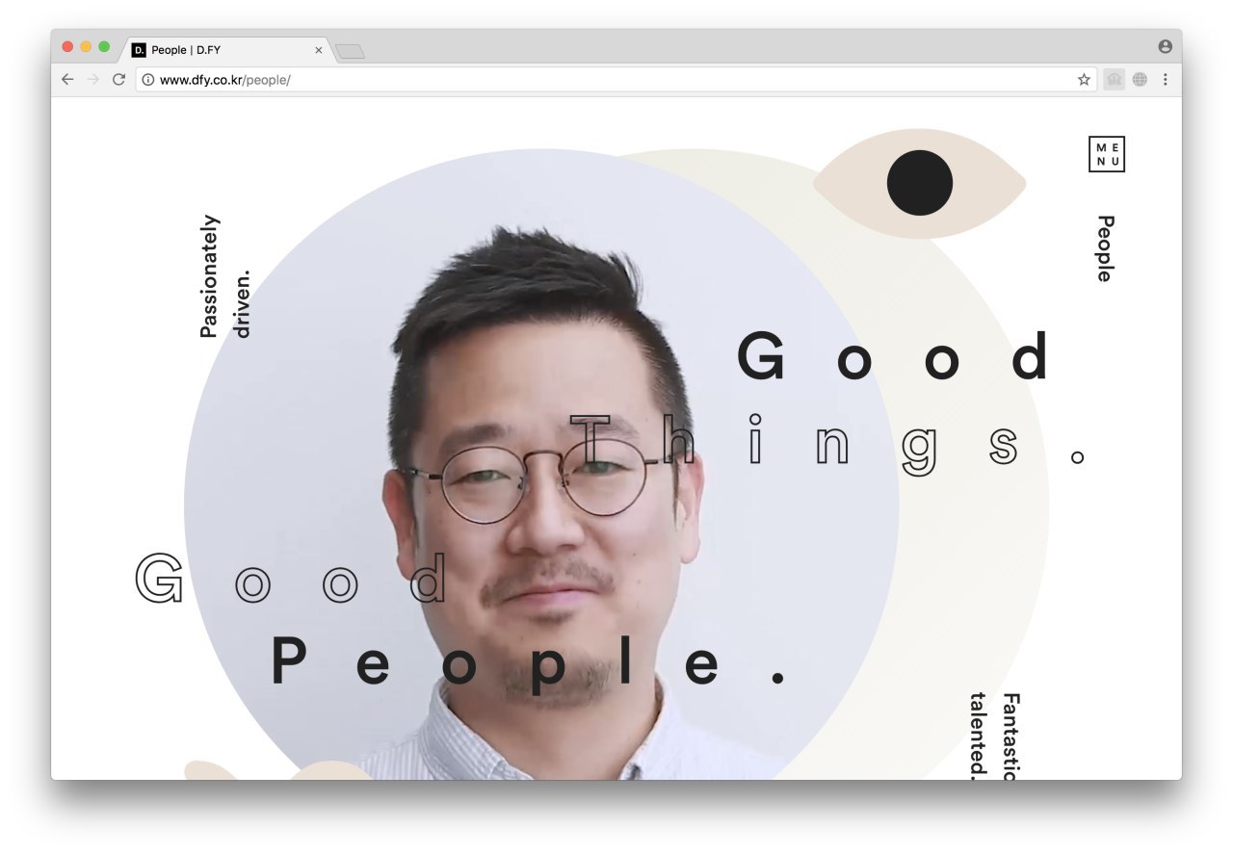This screenshot has width=1233, height=853.
Task: Click the outlined "Things." heading word
Action: 827,445
